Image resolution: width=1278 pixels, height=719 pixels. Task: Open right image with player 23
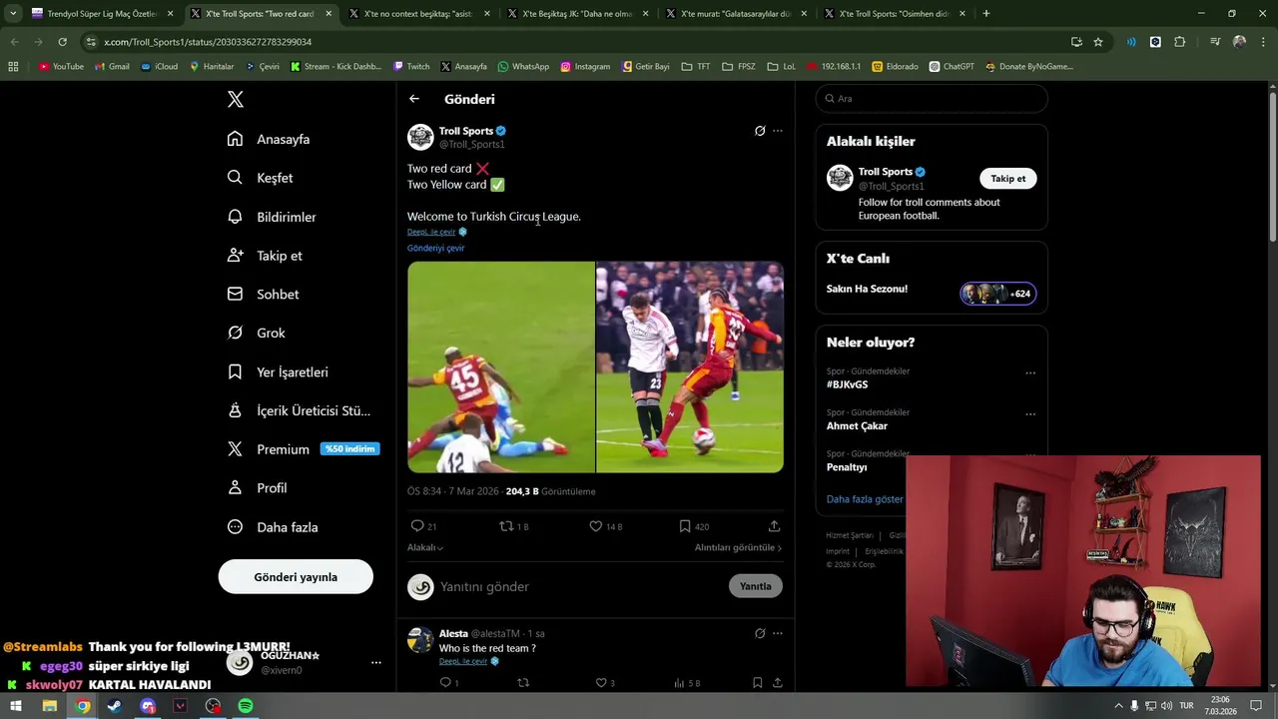click(690, 366)
